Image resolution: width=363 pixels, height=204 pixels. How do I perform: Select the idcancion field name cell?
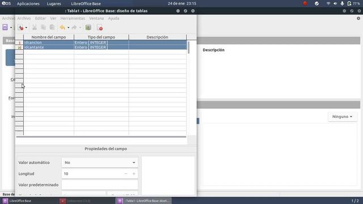(x=49, y=42)
